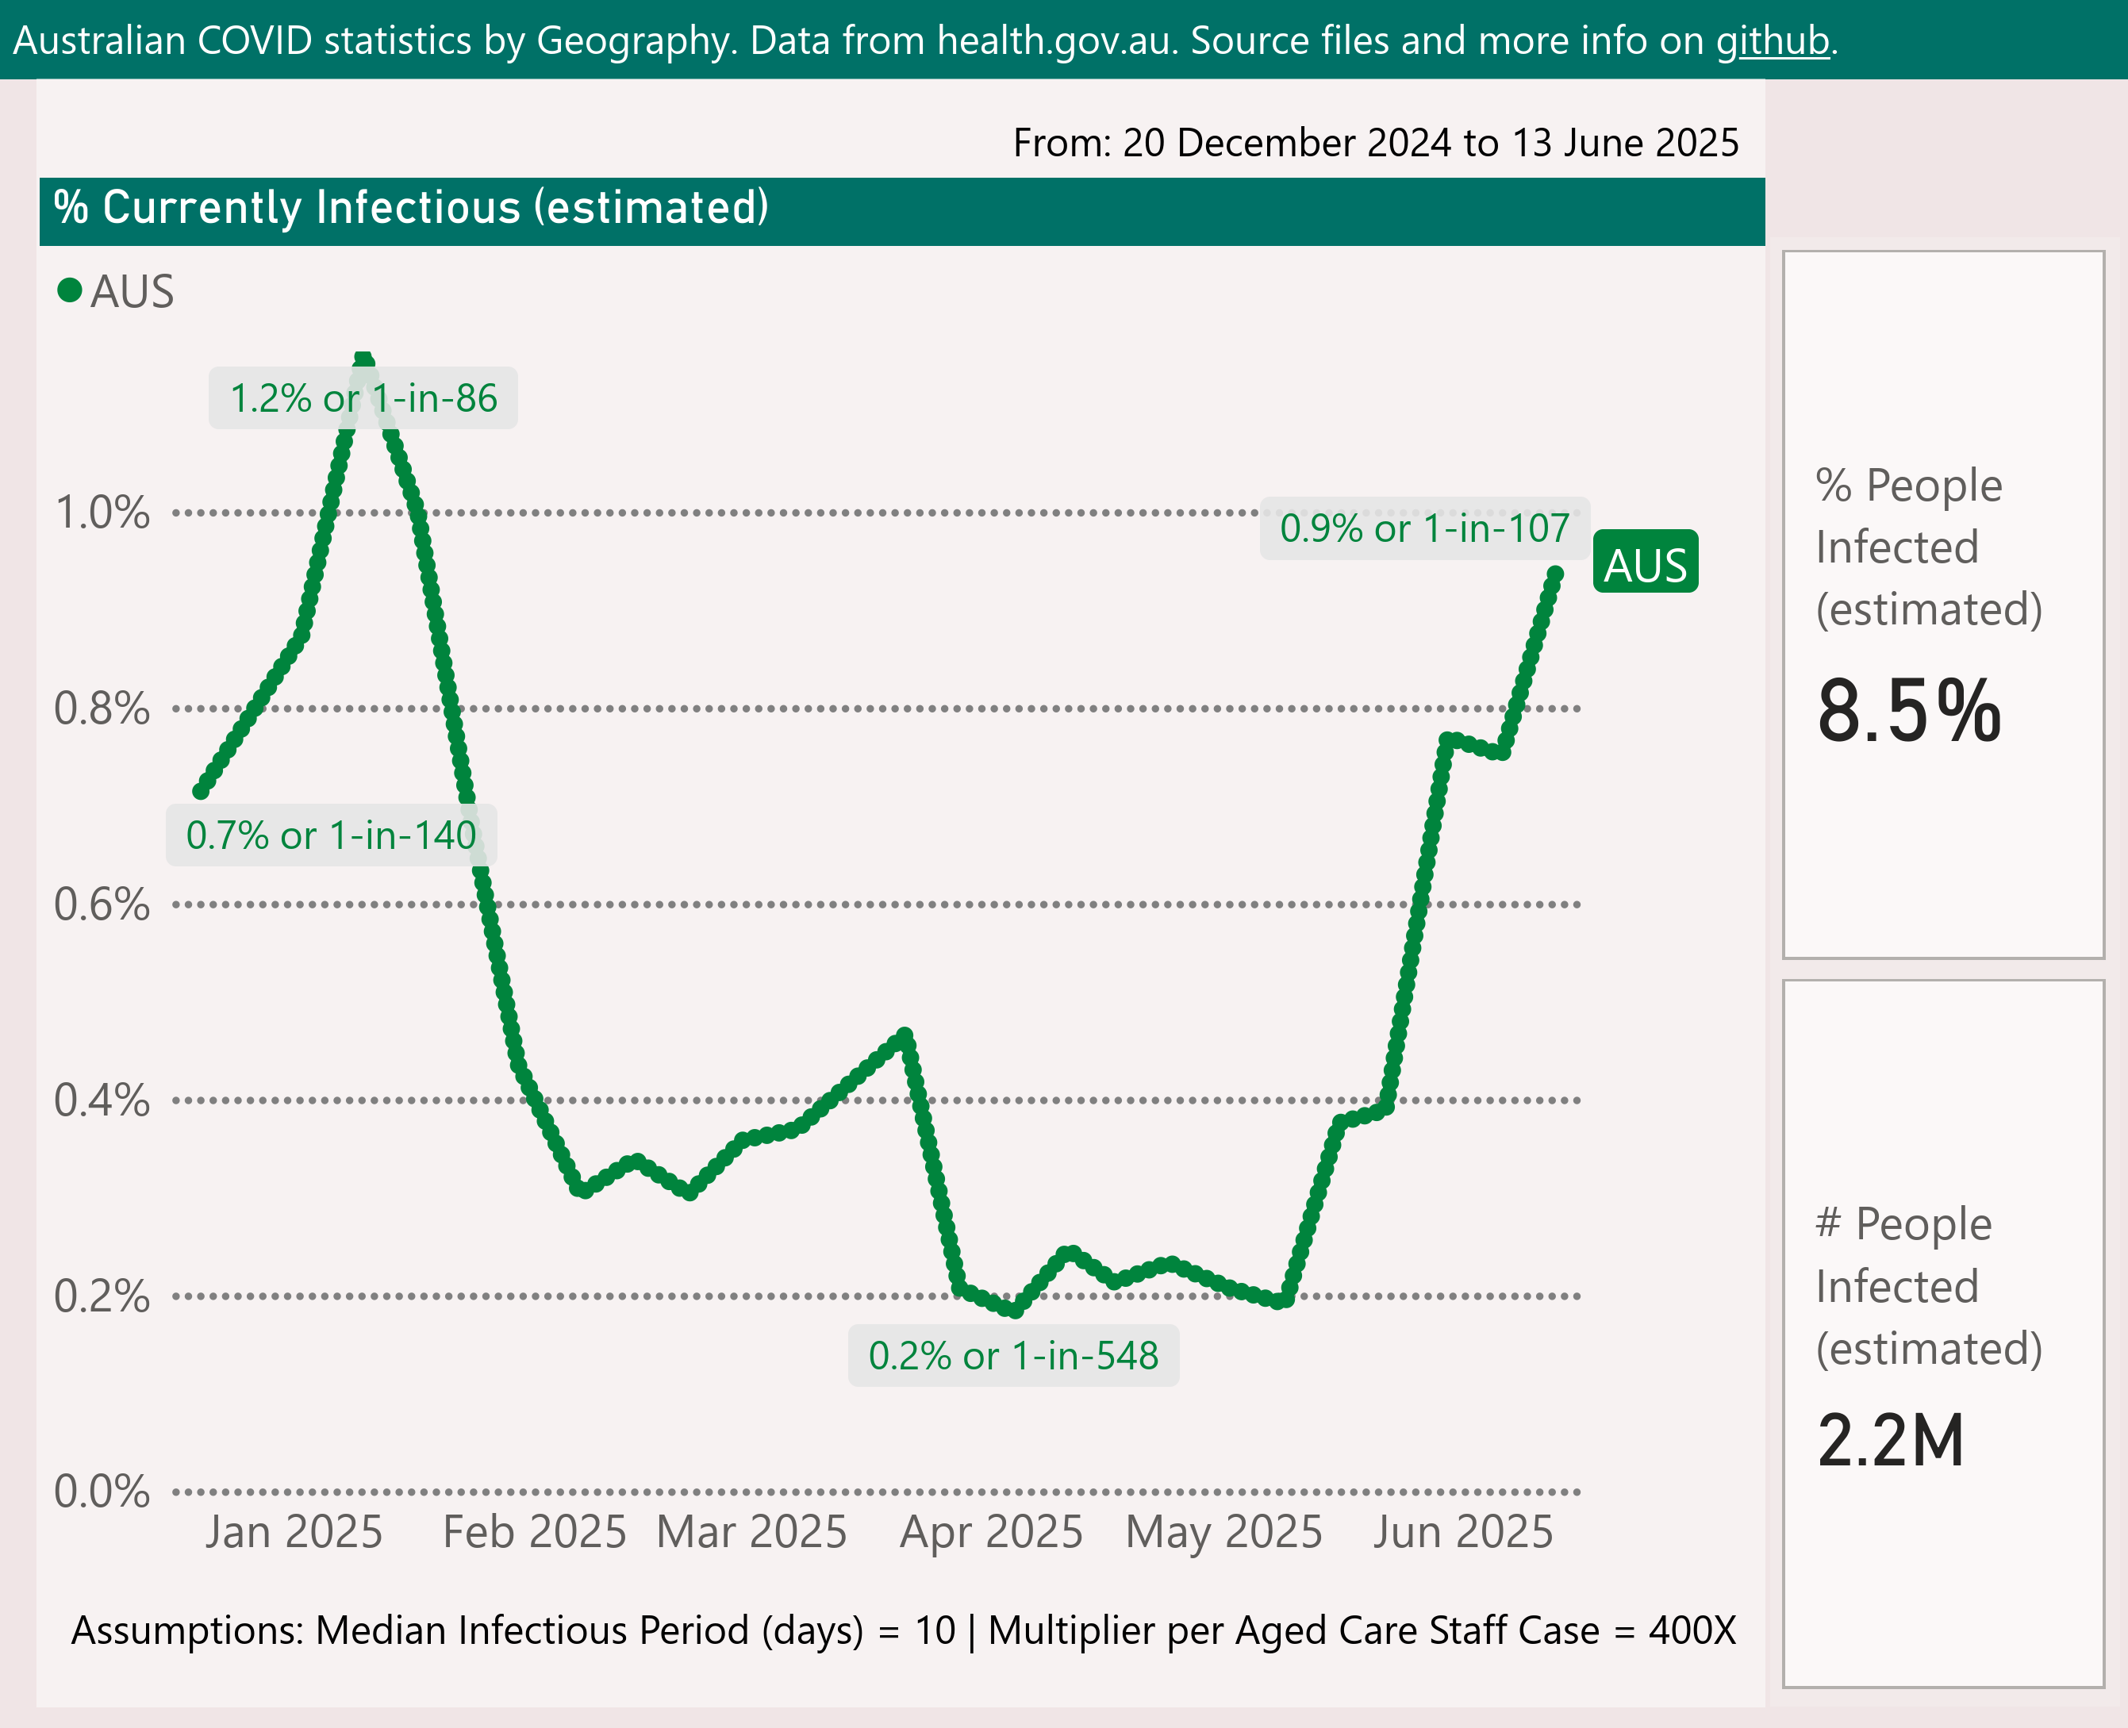Click the date range text at top

pyautogui.click(x=1374, y=144)
